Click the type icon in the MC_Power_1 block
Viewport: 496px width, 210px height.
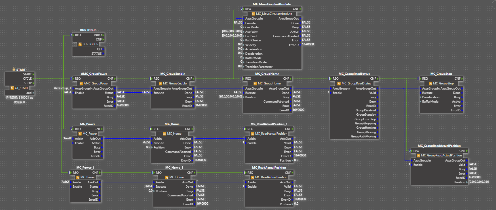coord(78,177)
